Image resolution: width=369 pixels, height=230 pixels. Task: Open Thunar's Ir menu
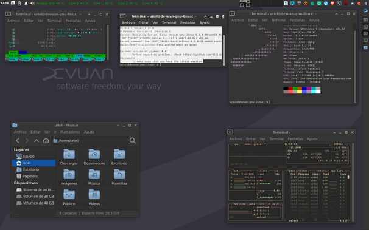pos(55,132)
